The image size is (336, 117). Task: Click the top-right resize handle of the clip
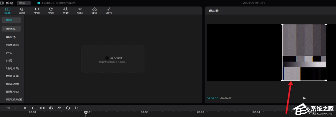(x=326, y=24)
